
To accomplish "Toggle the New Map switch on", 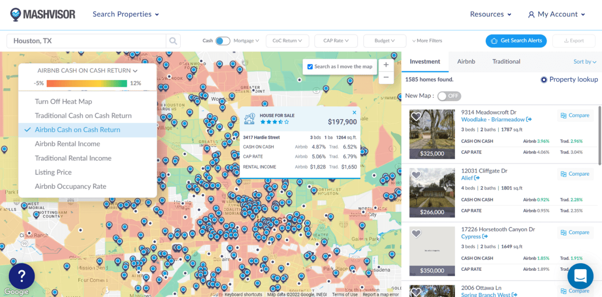I will pyautogui.click(x=449, y=96).
